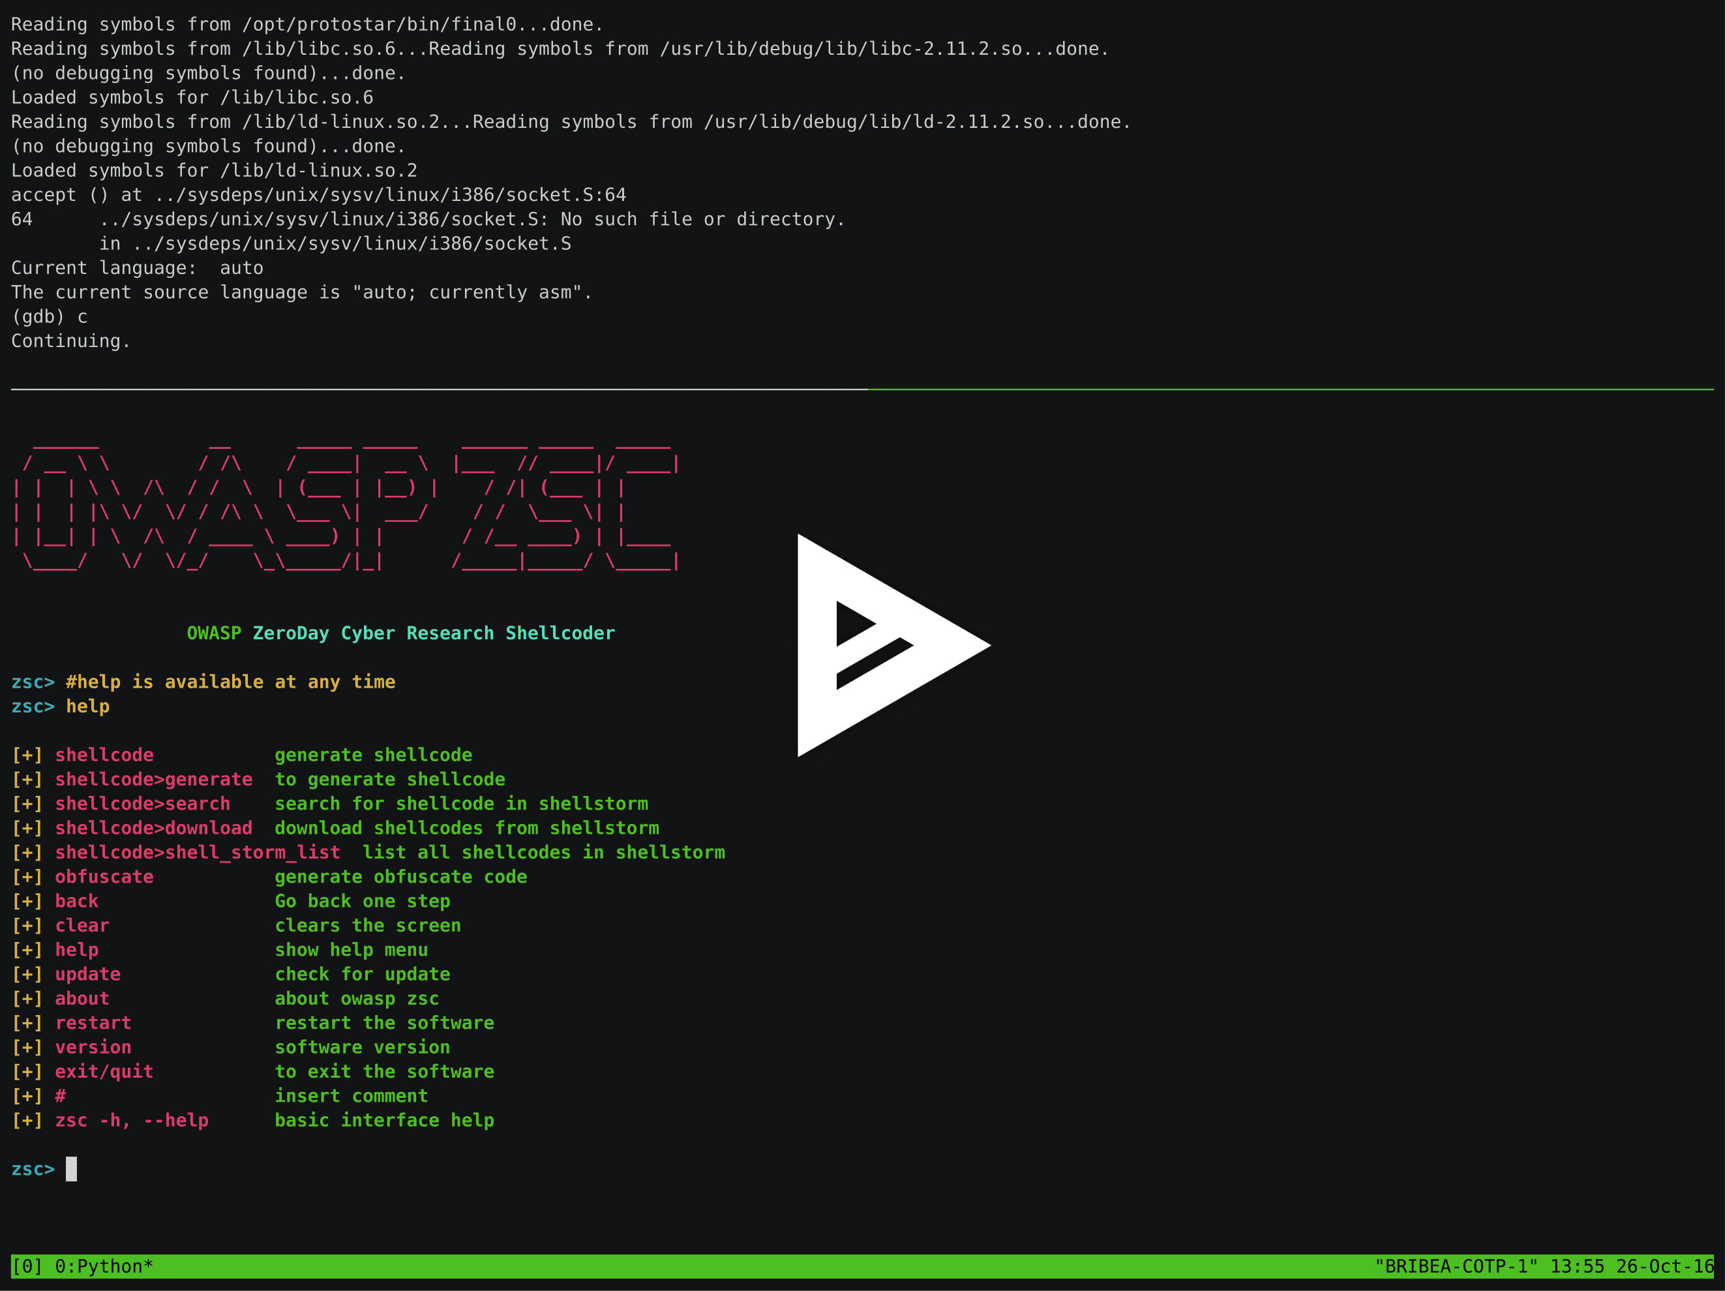Click 'download shellcodes from shellstorm' text
Screen dimensions: 1725x1291
pos(467,828)
